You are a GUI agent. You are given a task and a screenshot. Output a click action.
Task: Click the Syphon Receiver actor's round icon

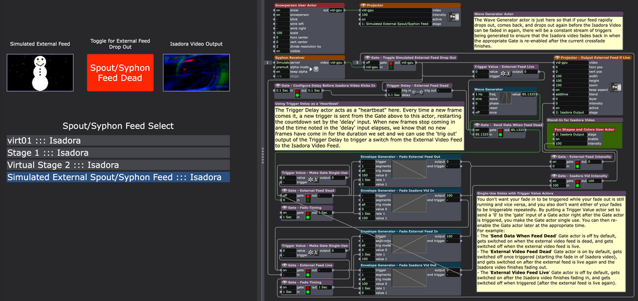click(x=315, y=69)
